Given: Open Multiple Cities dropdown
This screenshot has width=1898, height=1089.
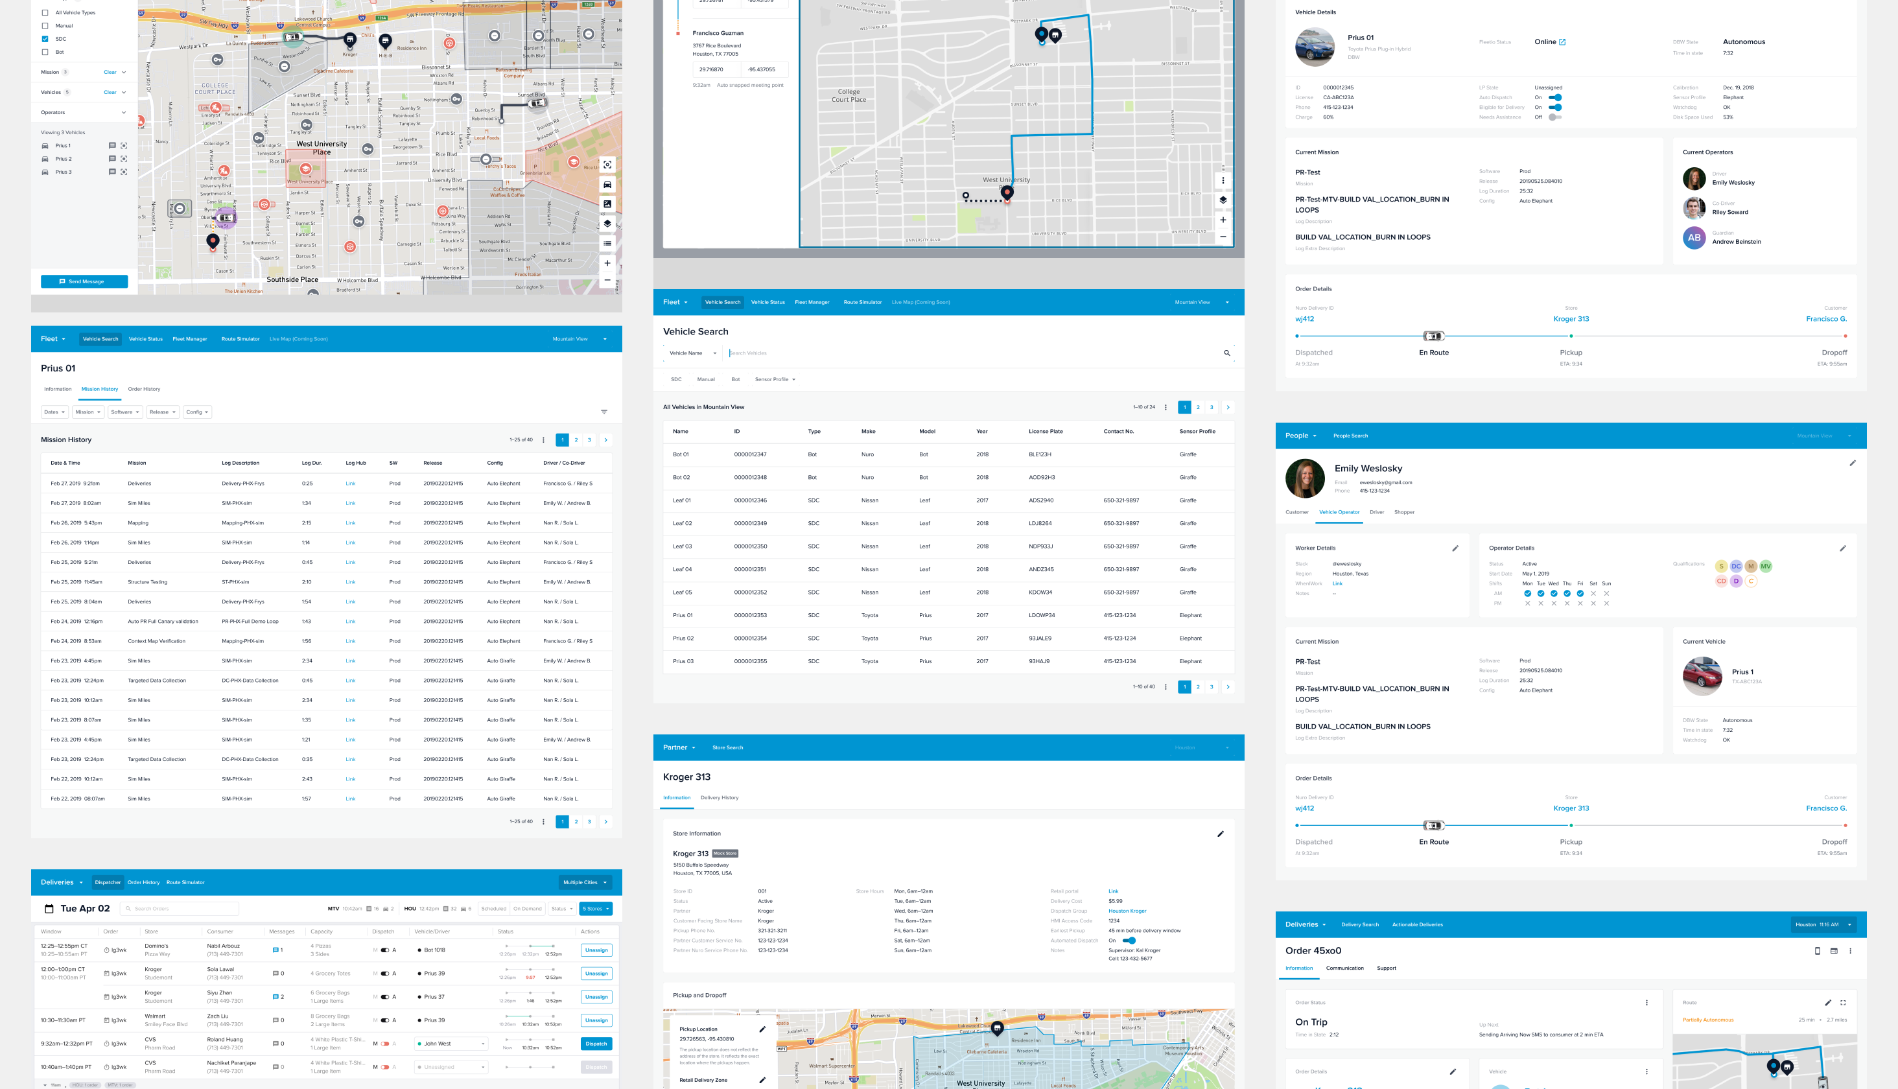Looking at the screenshot, I should (585, 883).
